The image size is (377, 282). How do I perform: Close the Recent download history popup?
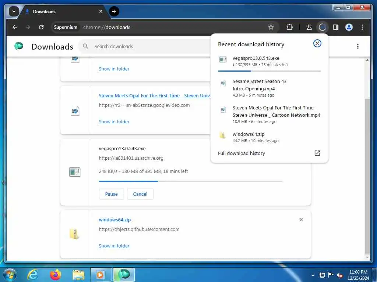point(317,43)
